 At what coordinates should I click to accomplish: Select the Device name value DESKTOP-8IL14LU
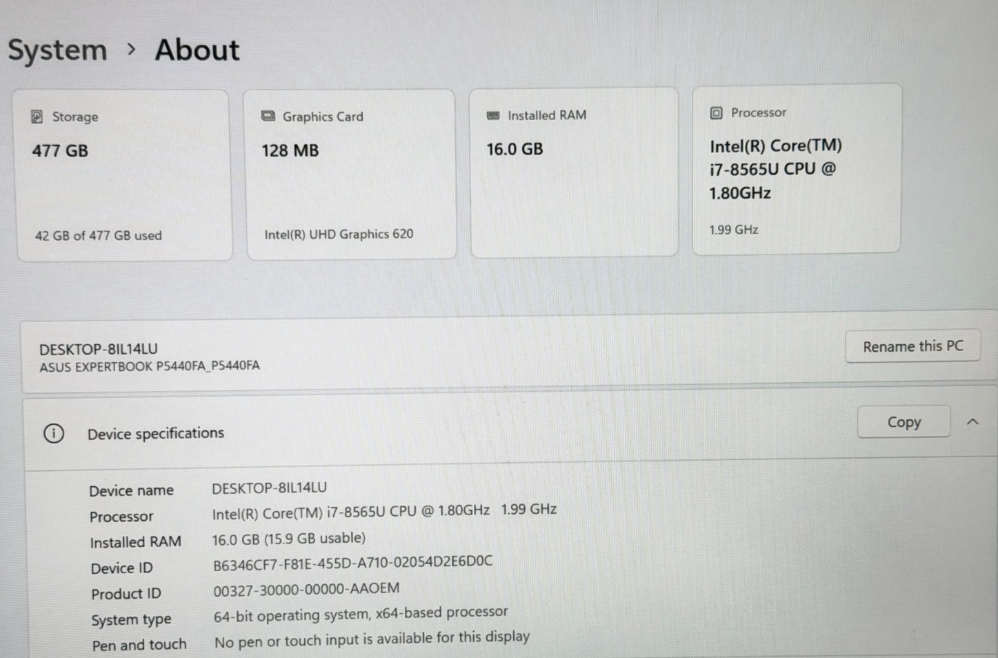(269, 488)
